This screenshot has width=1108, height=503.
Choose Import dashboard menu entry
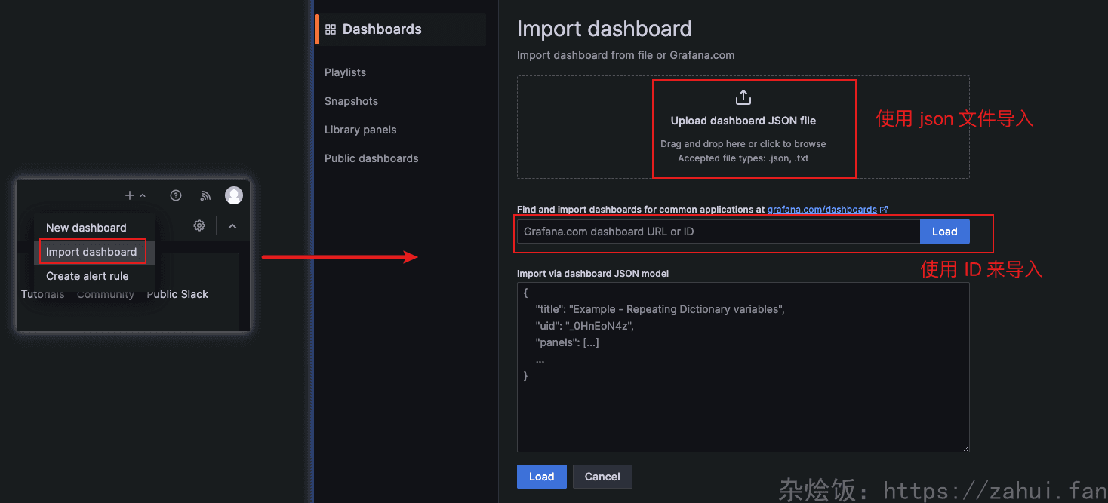coord(91,252)
